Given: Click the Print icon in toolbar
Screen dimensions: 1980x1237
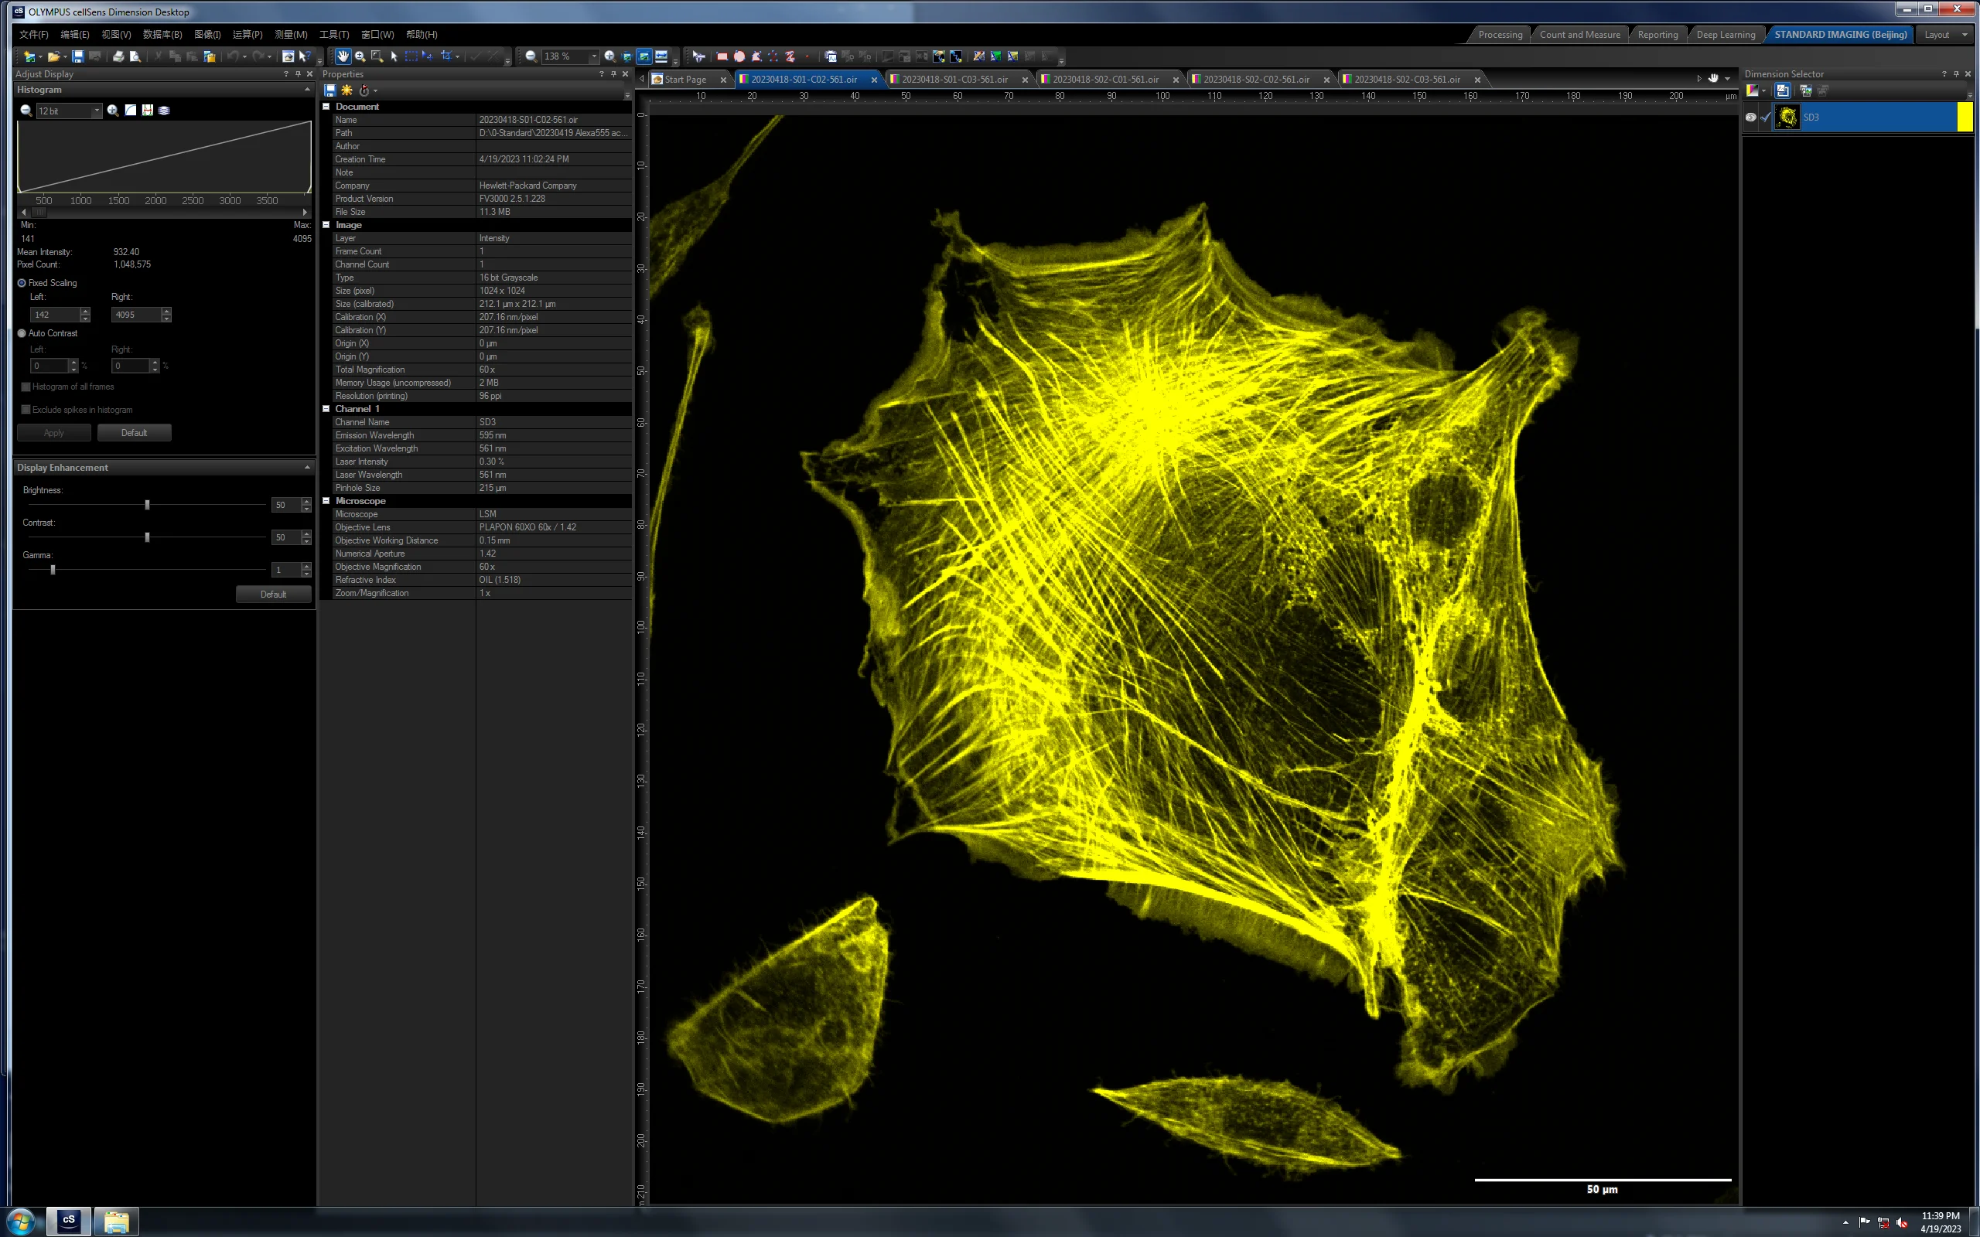Looking at the screenshot, I should (118, 56).
